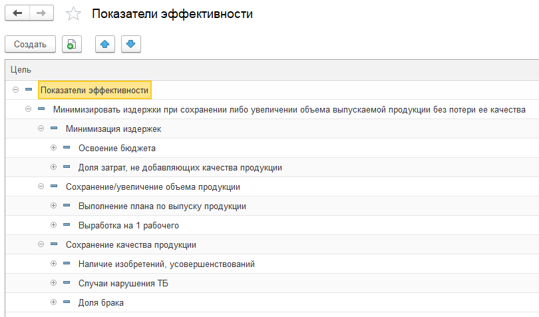Collapse the Сохранение качества продукции branch
The image size is (539, 317).
coord(41,244)
